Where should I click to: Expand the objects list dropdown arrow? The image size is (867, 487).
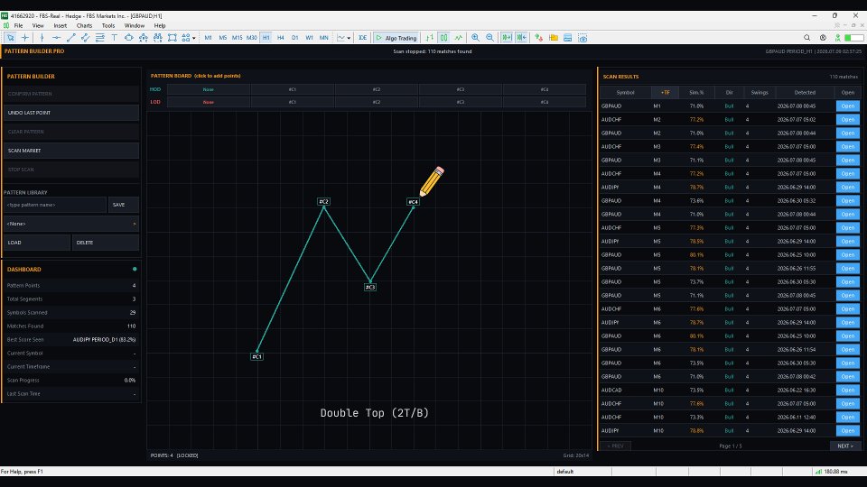tap(193, 38)
